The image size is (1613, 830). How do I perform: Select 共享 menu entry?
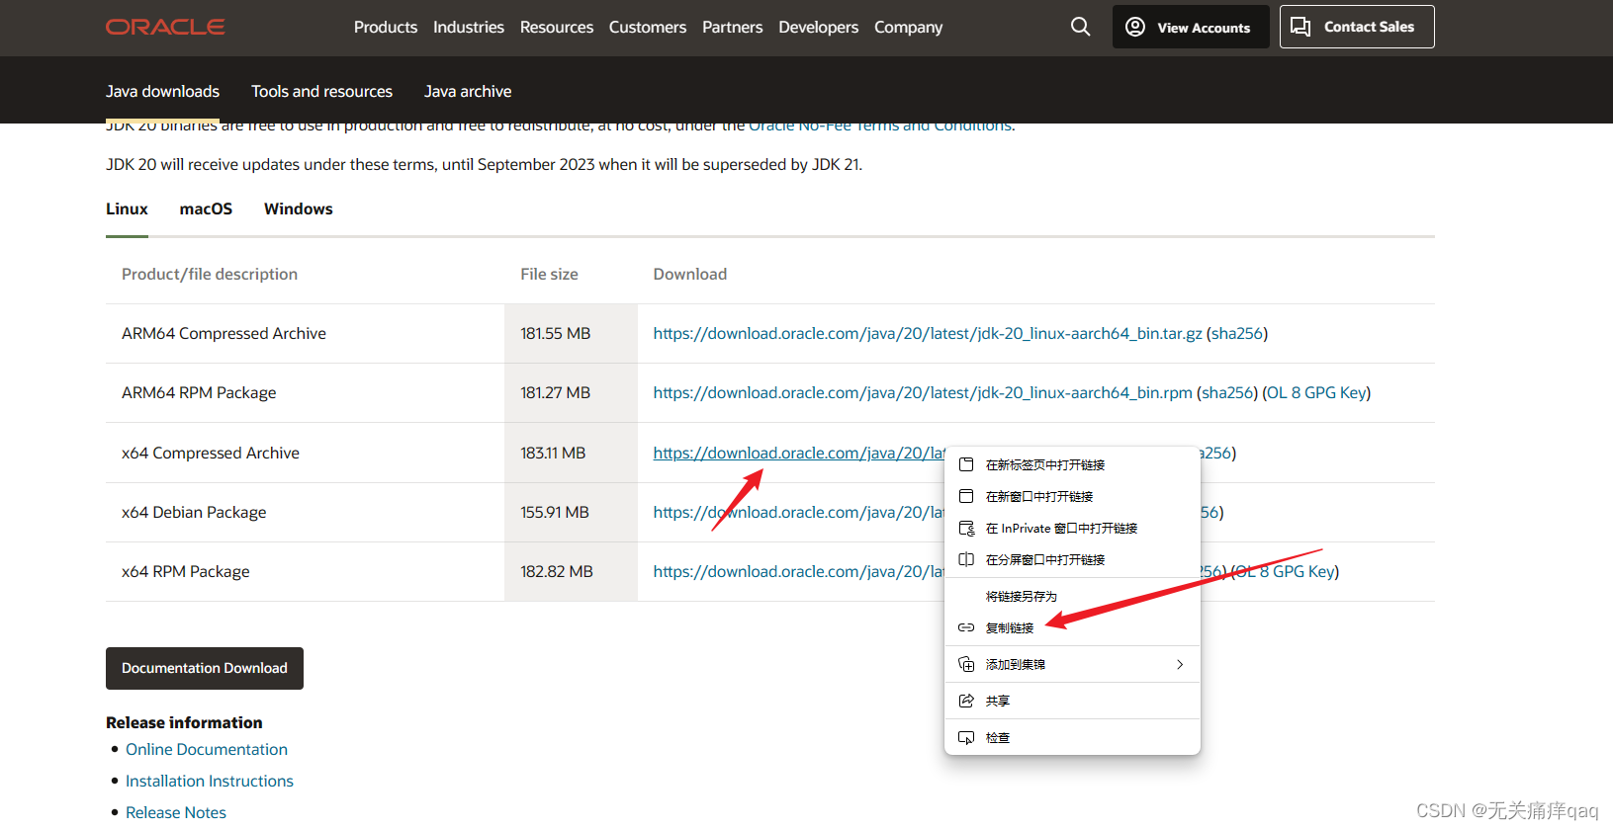(x=1072, y=701)
